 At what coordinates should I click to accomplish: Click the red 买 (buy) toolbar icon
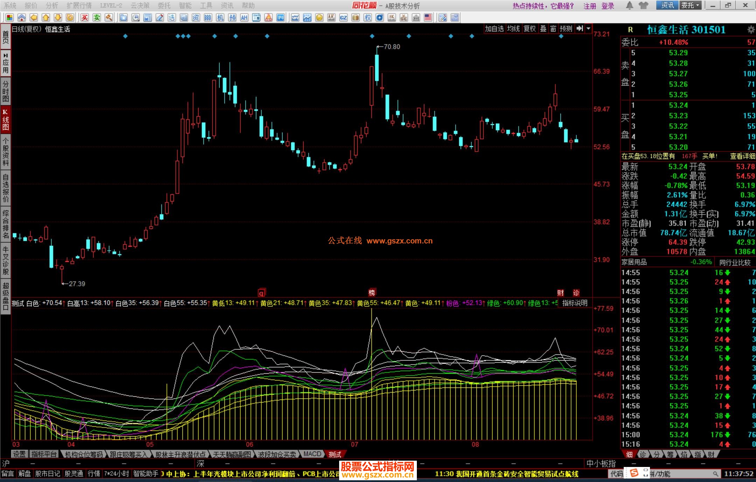[x=85, y=17]
